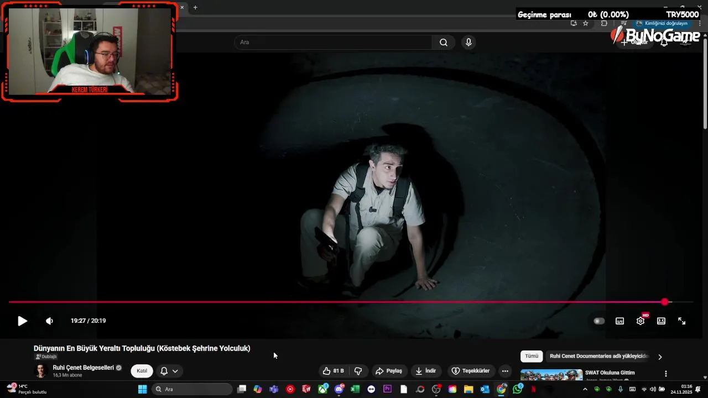The image size is (708, 398).
Task: Toggle the autoplay switch in player
Action: [599, 321]
